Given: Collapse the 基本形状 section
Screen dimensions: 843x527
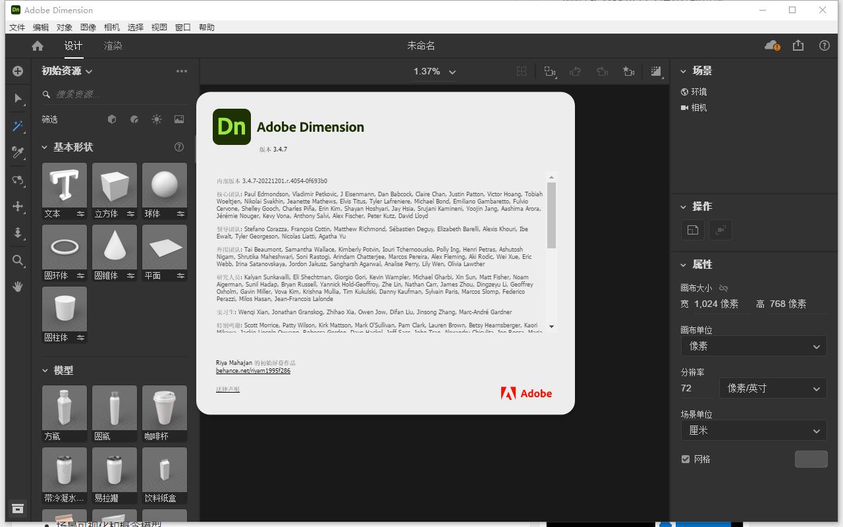Looking at the screenshot, I should pos(45,147).
